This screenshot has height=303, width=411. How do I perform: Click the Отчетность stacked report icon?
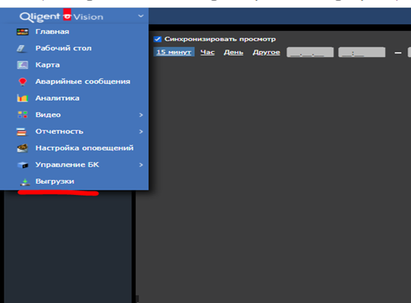point(21,132)
